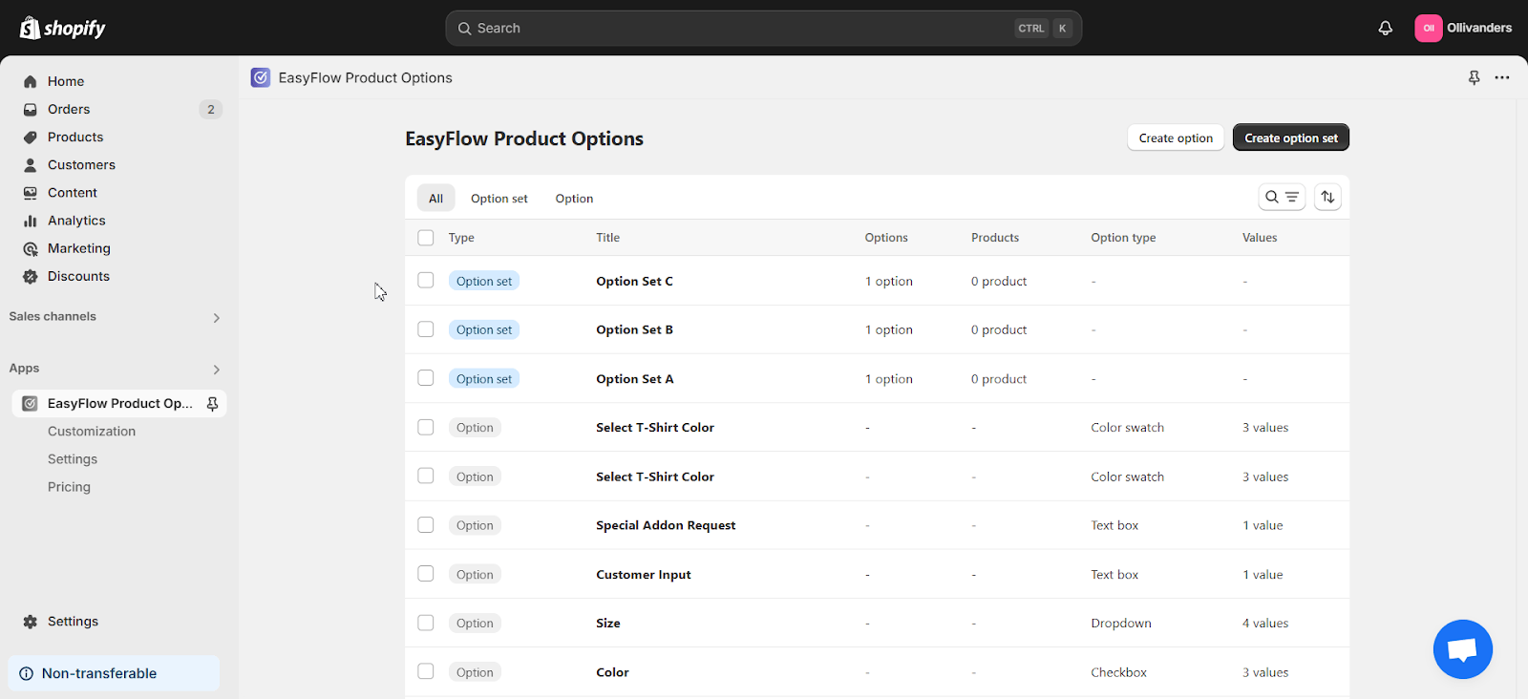Click the EasyFlow logo in page header

(261, 77)
